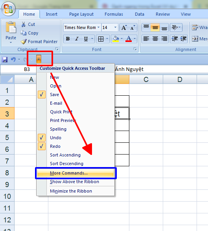208x231 pixels.
Task: Open fill color palette arrow
Action: click(x=122, y=39)
